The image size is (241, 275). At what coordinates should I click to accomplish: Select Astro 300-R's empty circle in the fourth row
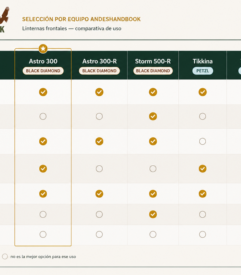tap(99, 169)
